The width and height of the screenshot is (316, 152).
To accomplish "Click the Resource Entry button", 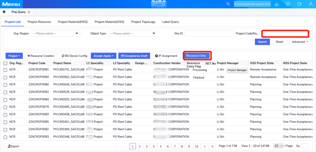I will pyautogui.click(x=197, y=56).
